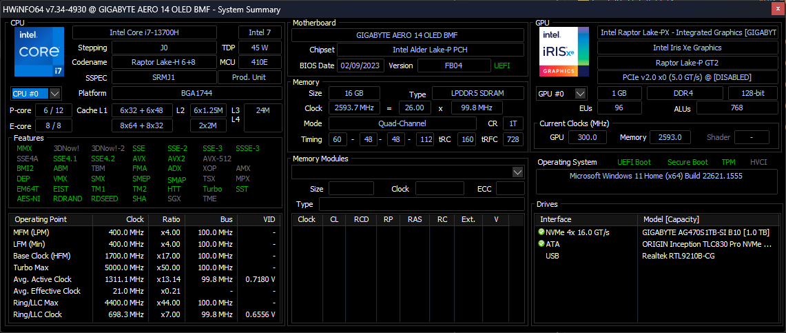Click the BIOS Date 02/09/2023 value
Screen dimensions: 786x333
click(x=361, y=65)
